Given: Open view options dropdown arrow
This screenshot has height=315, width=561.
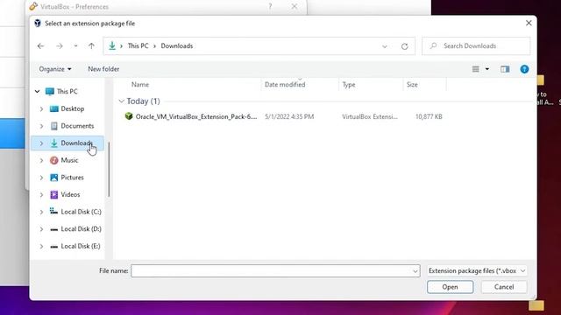Looking at the screenshot, I should pos(487,69).
